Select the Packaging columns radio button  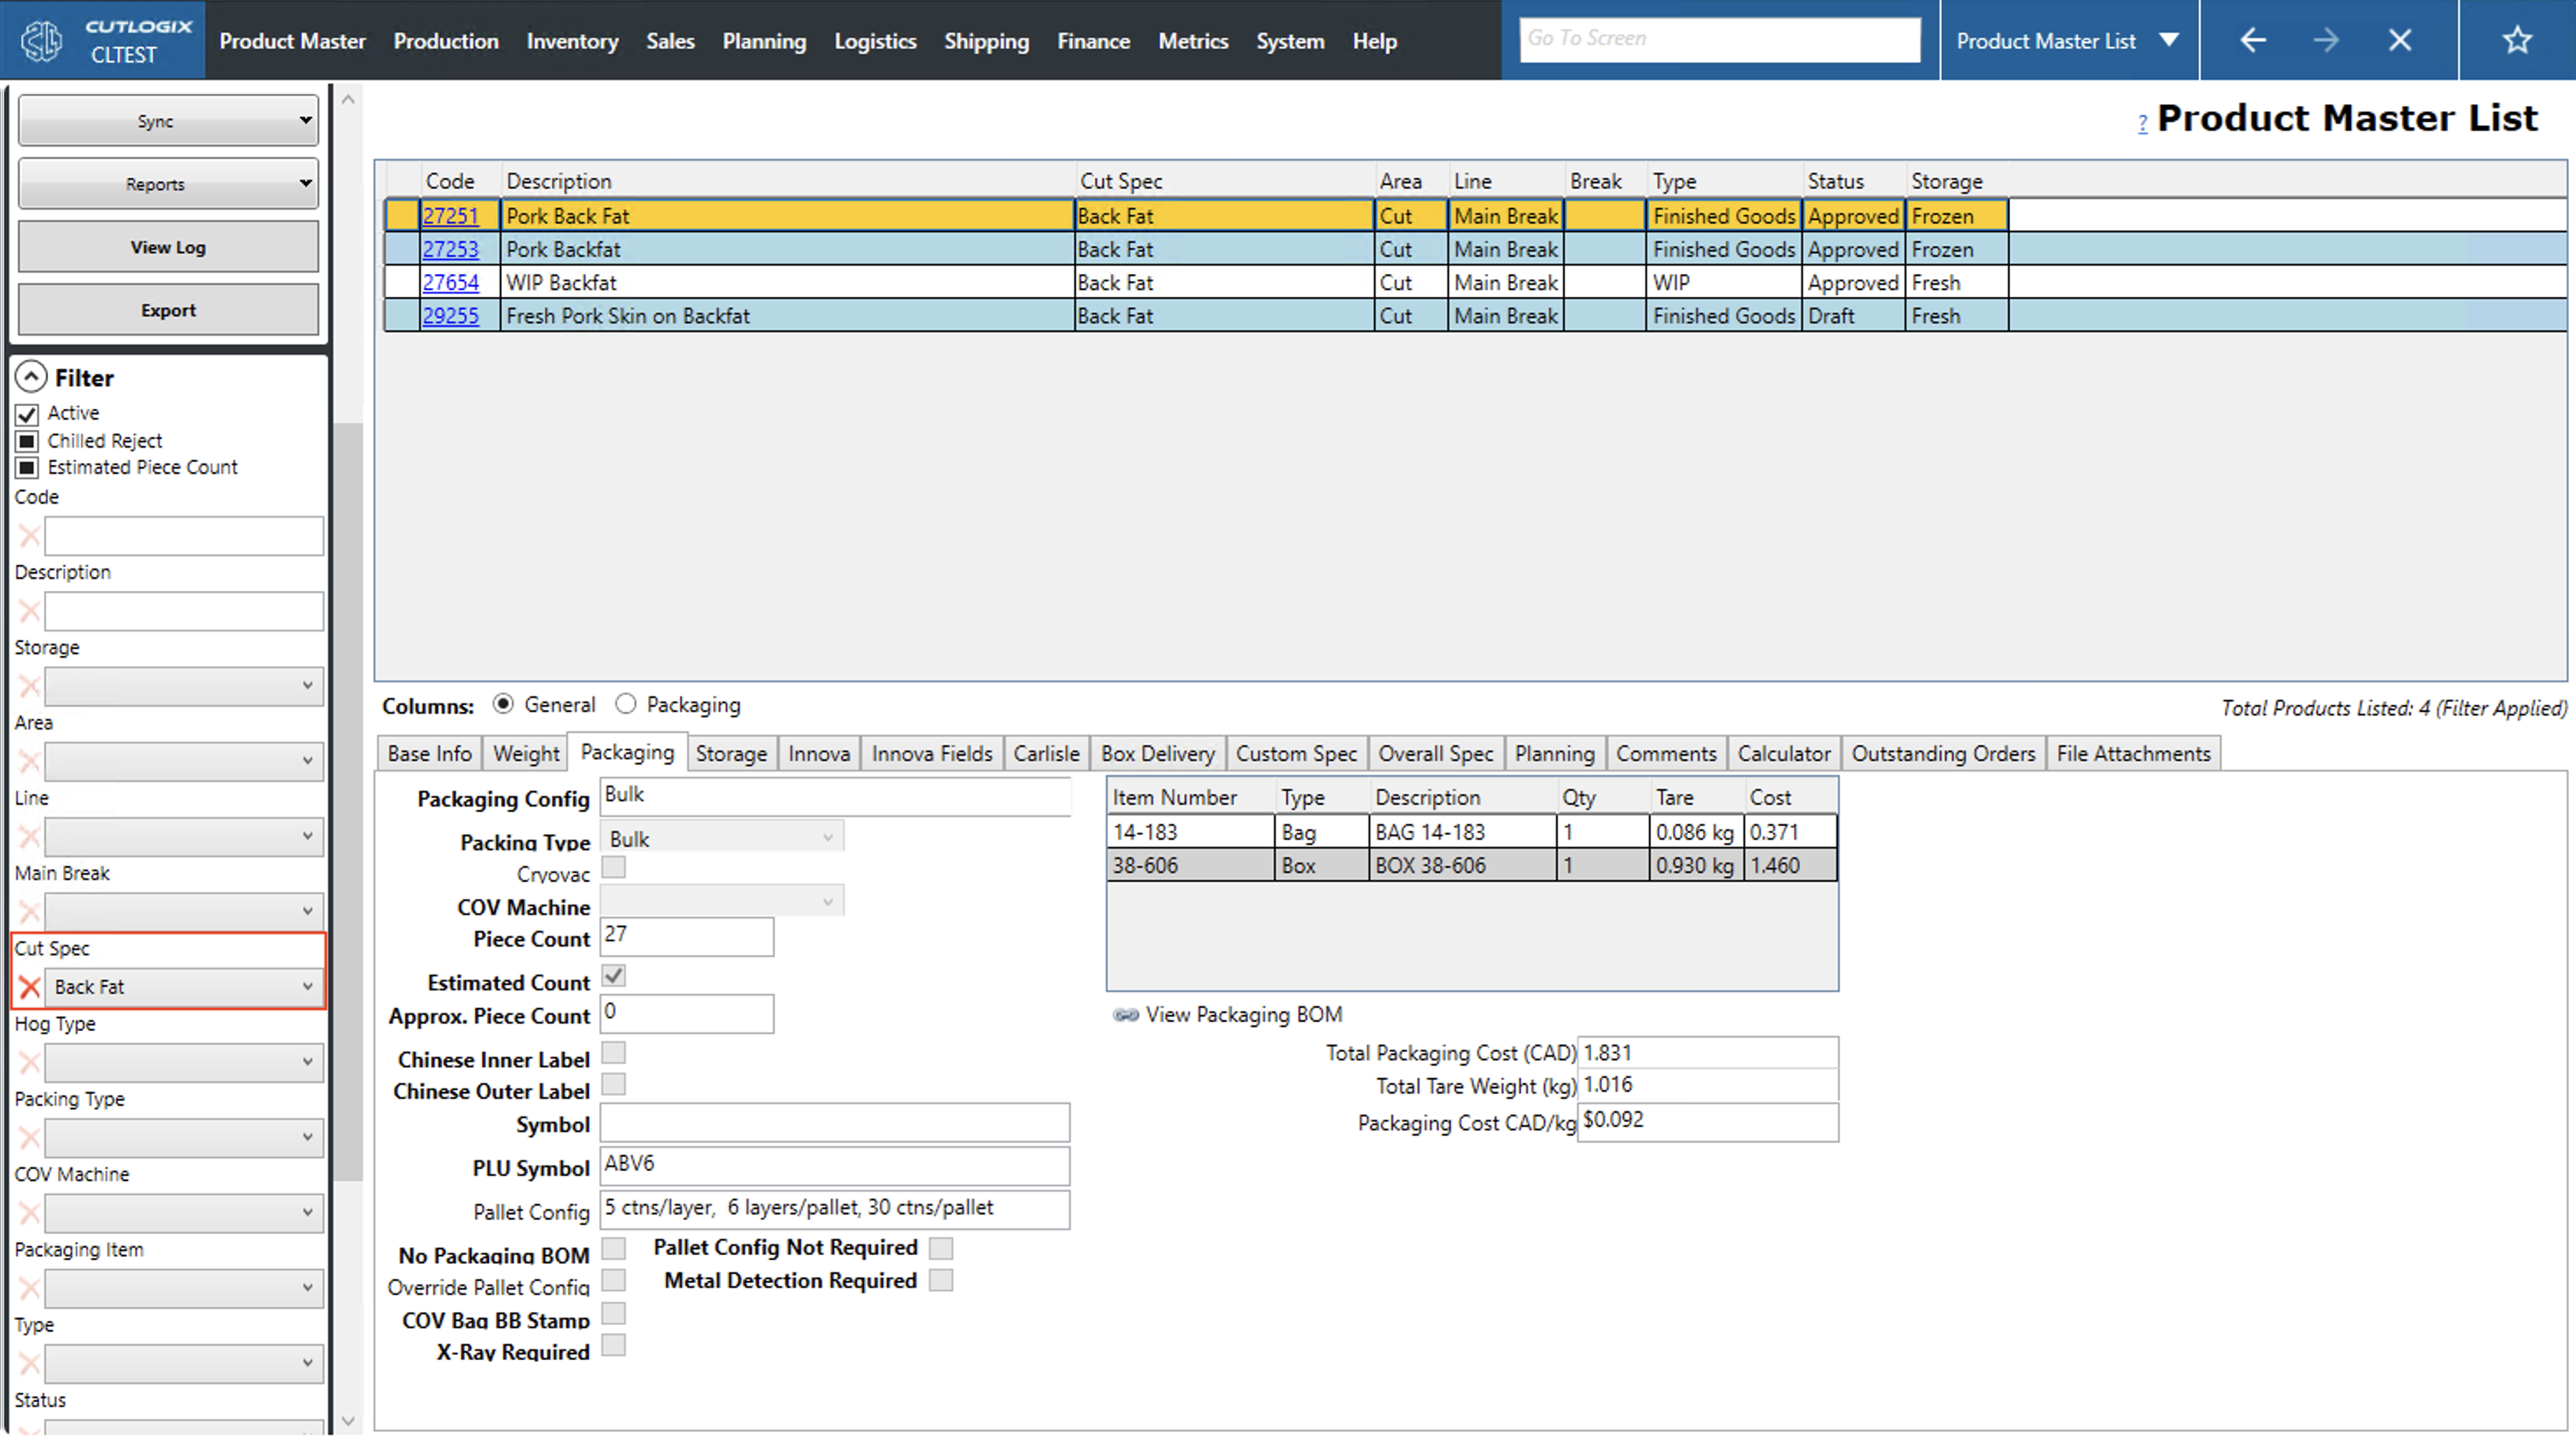coord(626,704)
